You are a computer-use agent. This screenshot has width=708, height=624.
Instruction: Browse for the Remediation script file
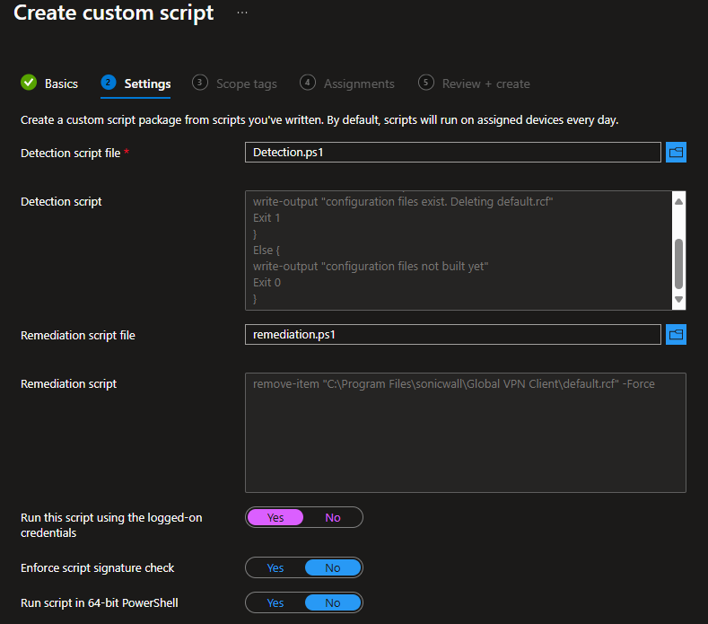click(677, 335)
